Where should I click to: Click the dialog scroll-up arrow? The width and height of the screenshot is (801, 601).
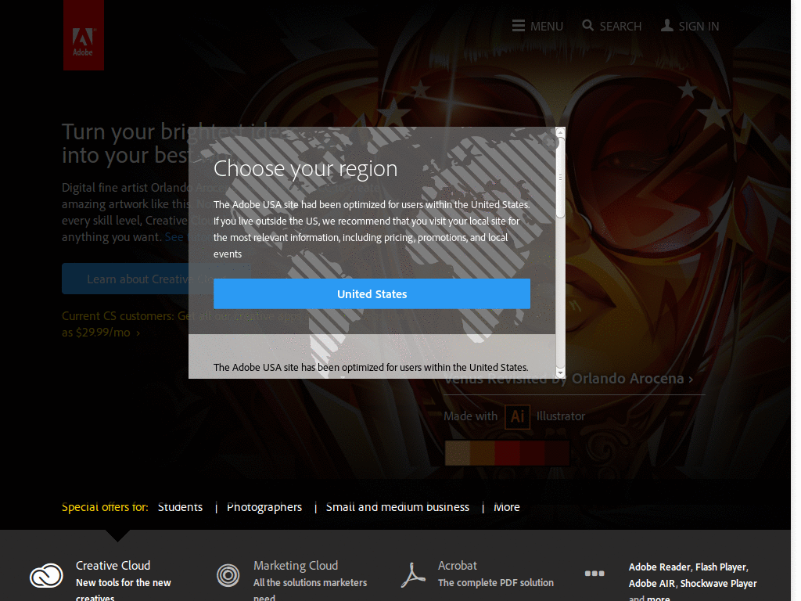coord(560,131)
